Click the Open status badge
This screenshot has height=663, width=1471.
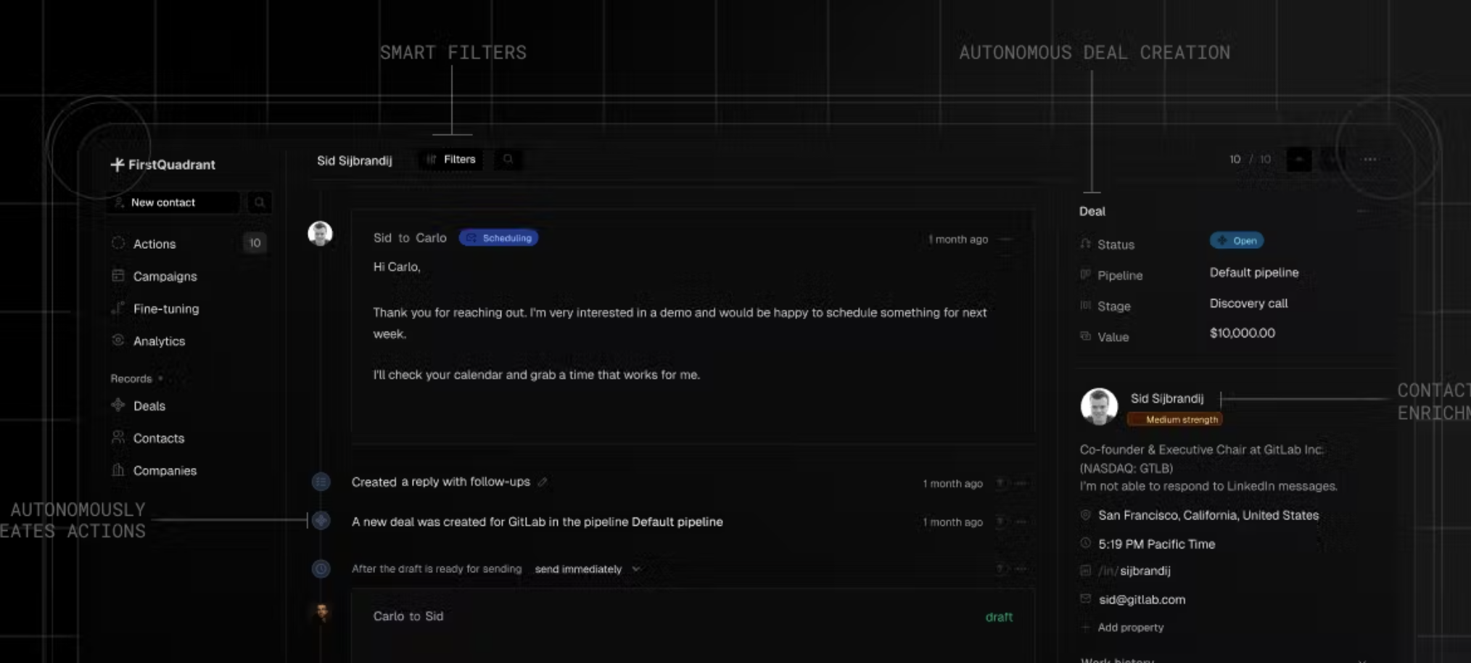(x=1237, y=241)
